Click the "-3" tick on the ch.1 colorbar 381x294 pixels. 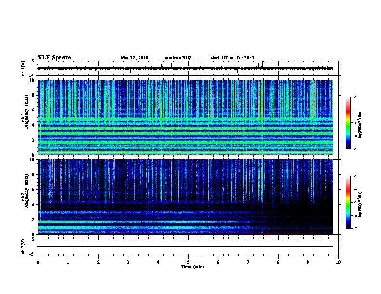[x=355, y=97]
